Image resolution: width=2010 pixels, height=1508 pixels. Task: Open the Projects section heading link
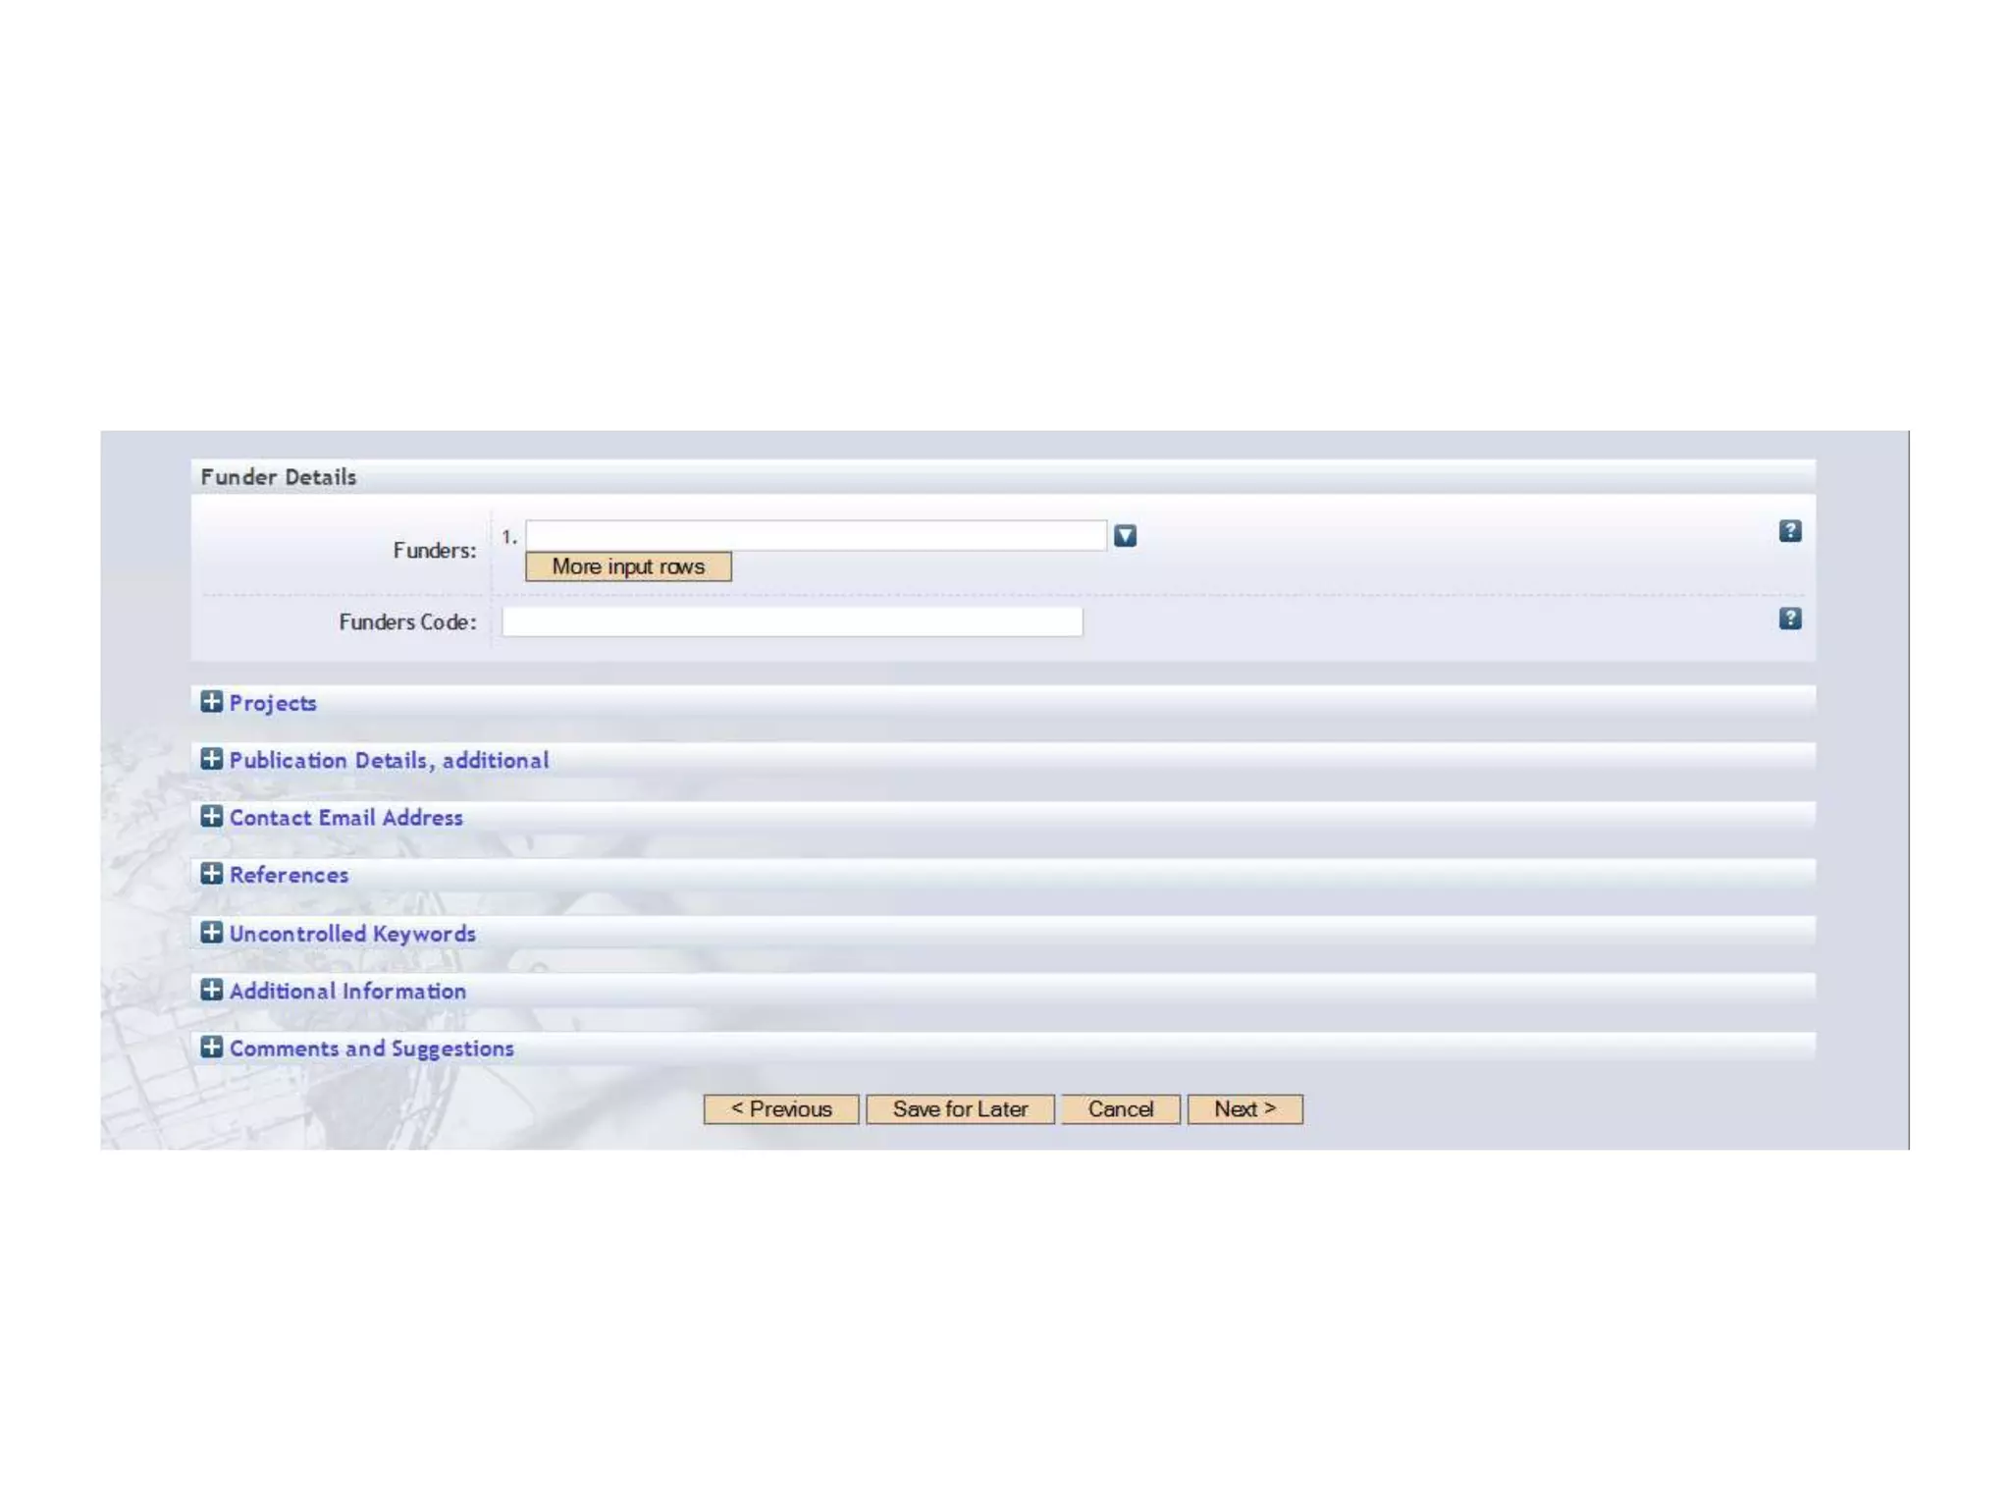[x=273, y=703]
